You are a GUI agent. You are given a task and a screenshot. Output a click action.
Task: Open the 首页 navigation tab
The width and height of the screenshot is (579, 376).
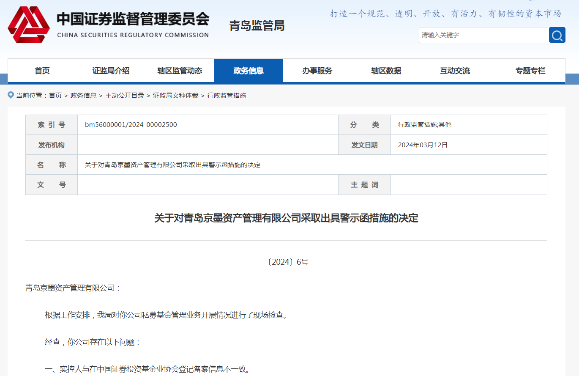click(42, 71)
